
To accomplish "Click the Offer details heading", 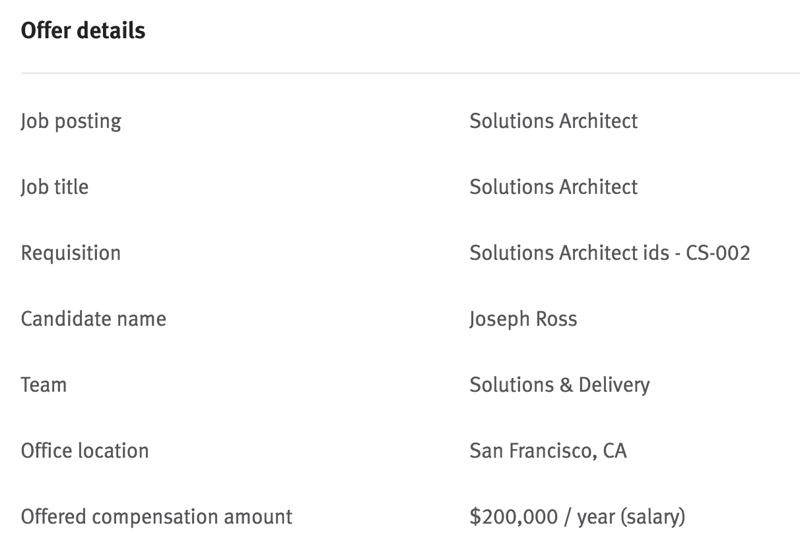I will 83,31.
